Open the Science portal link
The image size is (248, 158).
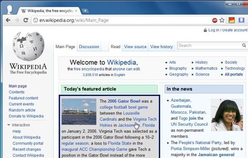pos(202,74)
